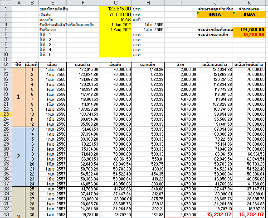Select column G header
This screenshot has width=268, height=218.
[x=115, y=3]
